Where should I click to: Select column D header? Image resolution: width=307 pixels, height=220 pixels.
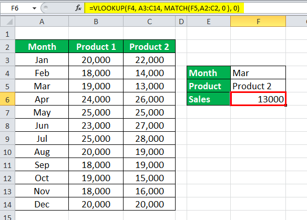[181, 22]
